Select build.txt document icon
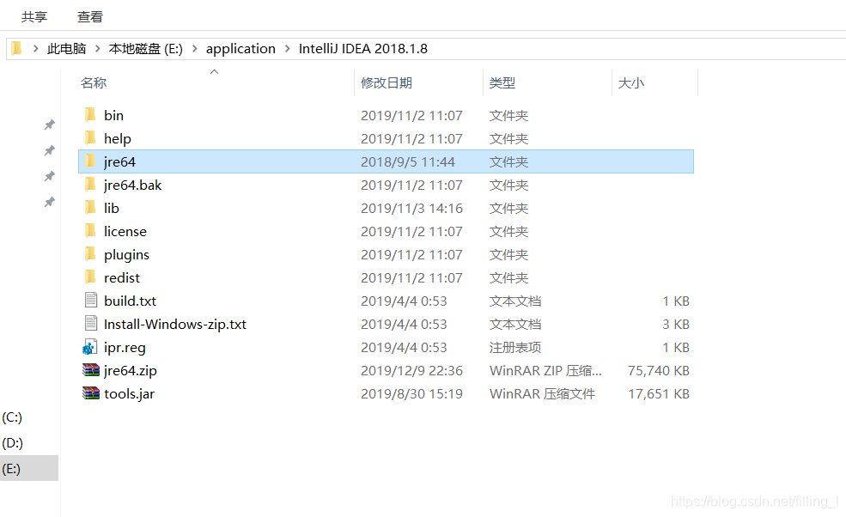The width and height of the screenshot is (846, 517). tap(91, 300)
